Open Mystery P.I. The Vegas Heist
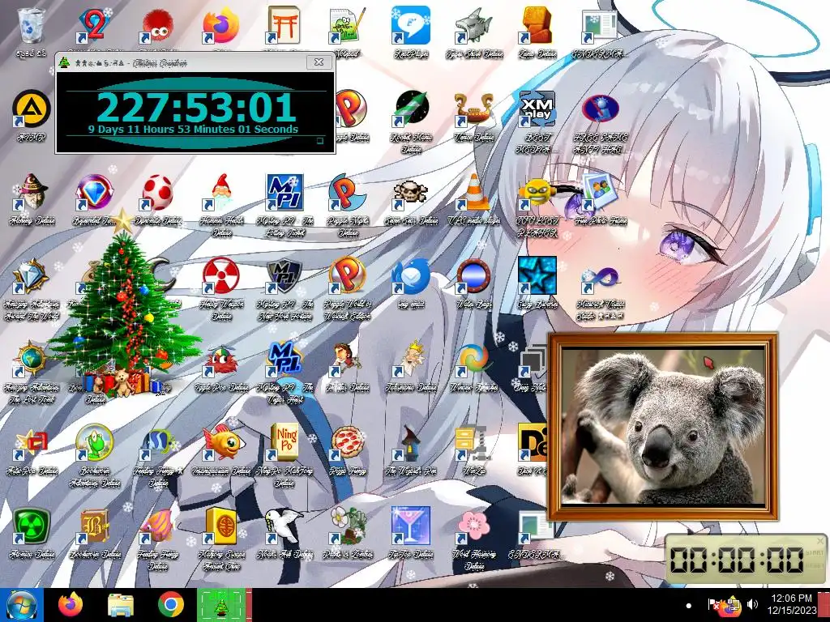830x622 pixels. click(285, 359)
